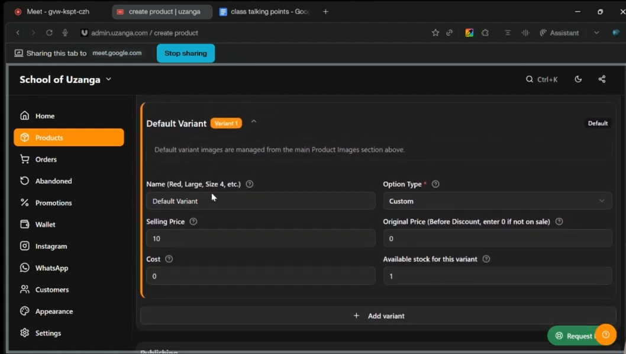This screenshot has height=354, width=626.
Task: Show help for variant Name field
Action: point(250,184)
